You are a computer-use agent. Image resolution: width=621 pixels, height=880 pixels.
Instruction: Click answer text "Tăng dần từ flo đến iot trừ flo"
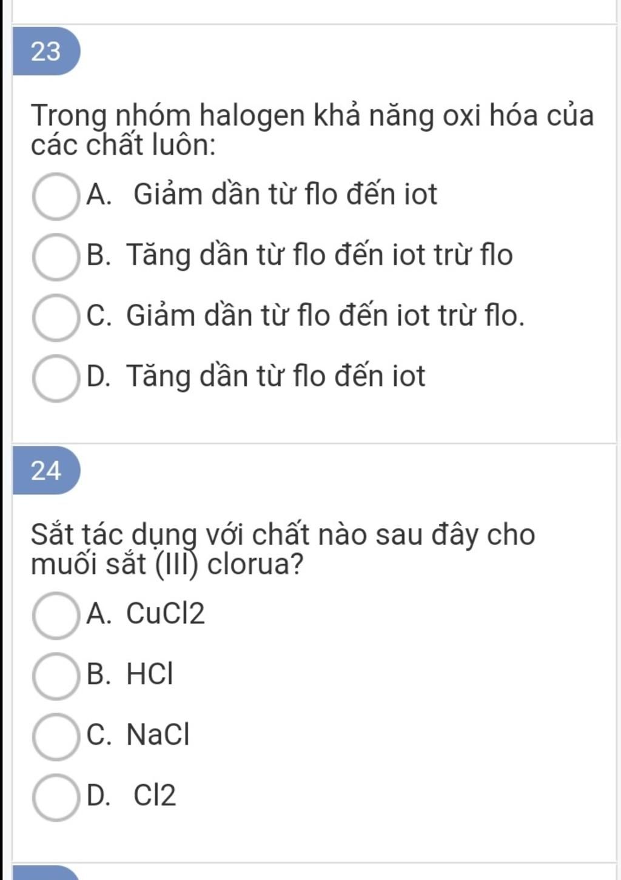(x=320, y=255)
